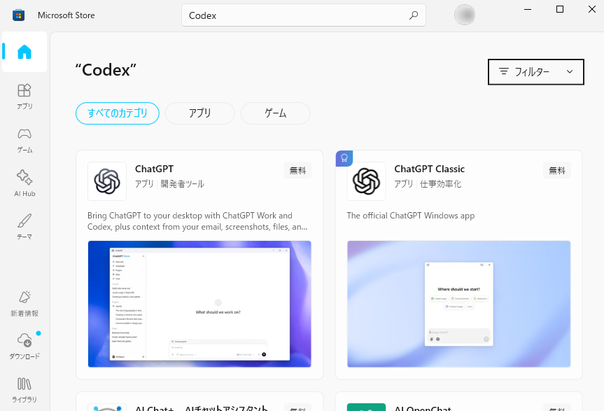Screen dimensions: 604x411
Task: Show 新着情報 notifications
Action: (24, 304)
